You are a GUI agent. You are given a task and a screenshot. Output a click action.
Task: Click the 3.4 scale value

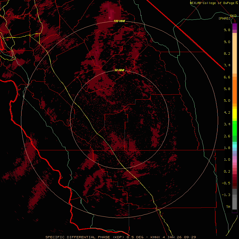pyautogui.click(x=227, y=124)
